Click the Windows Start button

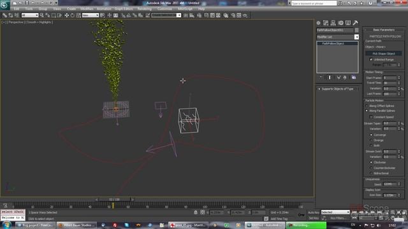pyautogui.click(x=6, y=225)
